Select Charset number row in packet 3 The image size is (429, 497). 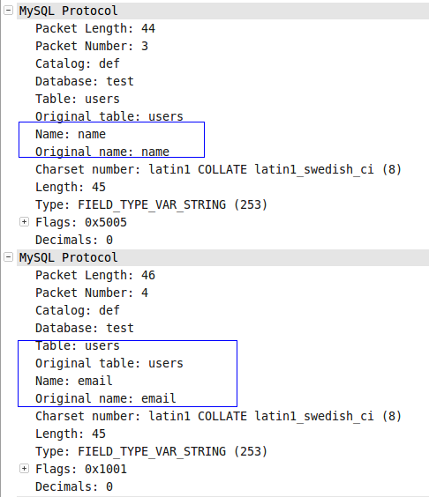click(218, 169)
